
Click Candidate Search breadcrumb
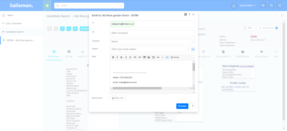pos(58,16)
